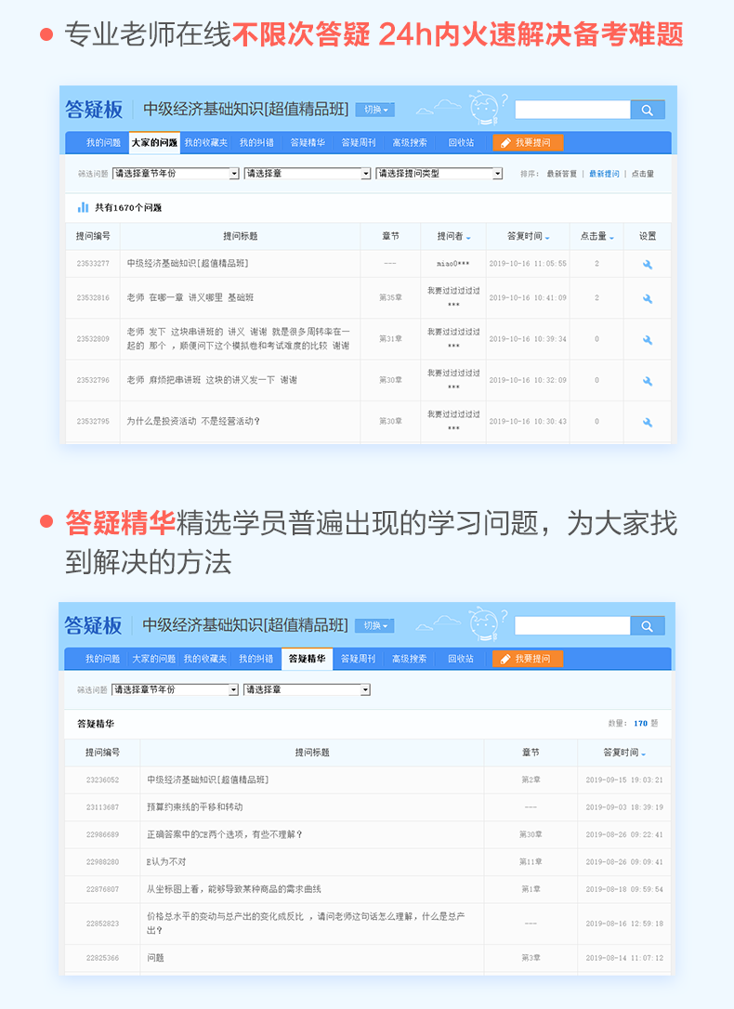The width and height of the screenshot is (734, 1009).
Task: Click the orange 我要提问 button in the 答疑精华 panel
Action: (x=528, y=659)
